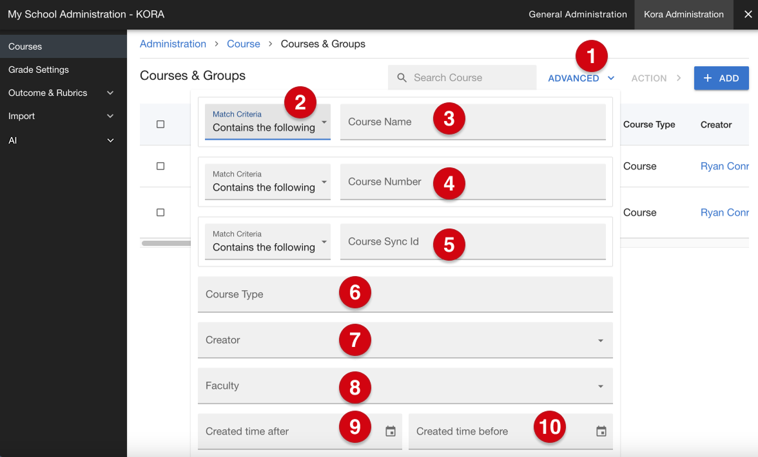Open Match Criteria dropdown for Course Name
Screen dimensions: 758x457
pos(268,122)
